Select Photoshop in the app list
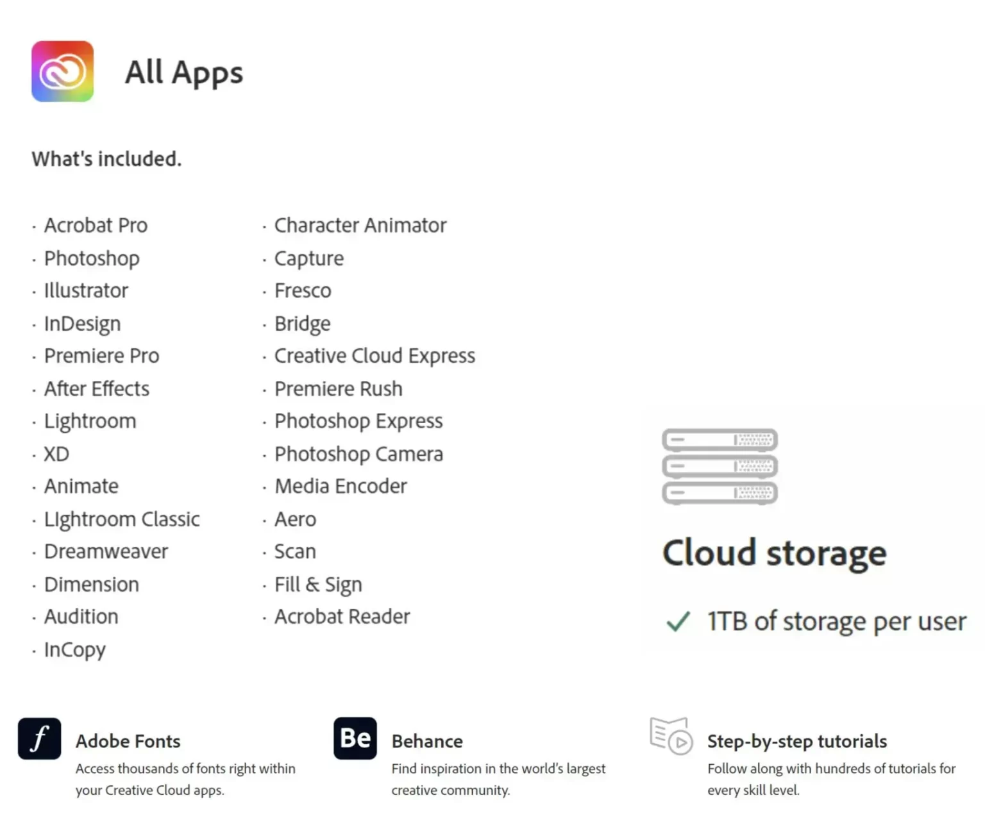 tap(92, 258)
